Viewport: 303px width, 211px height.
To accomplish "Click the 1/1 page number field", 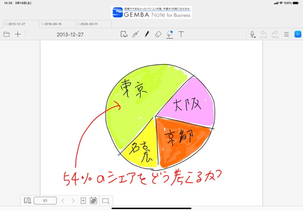I will 45,201.
